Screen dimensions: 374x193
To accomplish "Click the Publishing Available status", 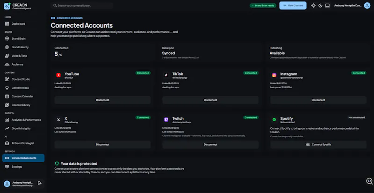I will (277, 53).
